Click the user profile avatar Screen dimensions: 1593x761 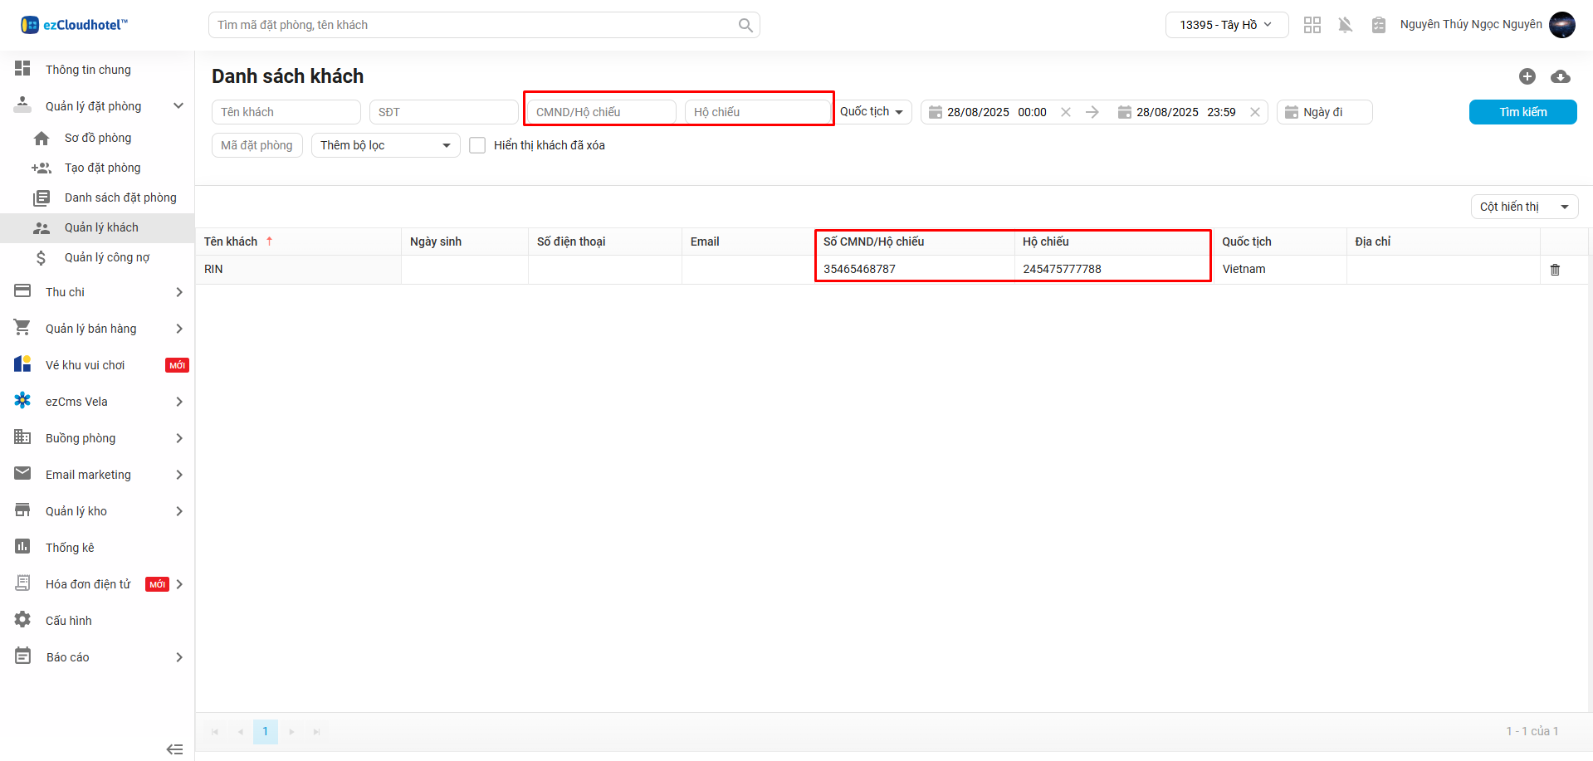point(1561,25)
